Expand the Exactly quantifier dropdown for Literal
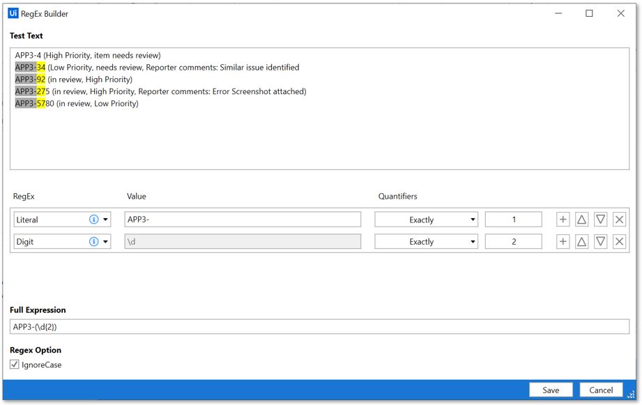Viewport: 642px width, 405px height. pyautogui.click(x=426, y=220)
